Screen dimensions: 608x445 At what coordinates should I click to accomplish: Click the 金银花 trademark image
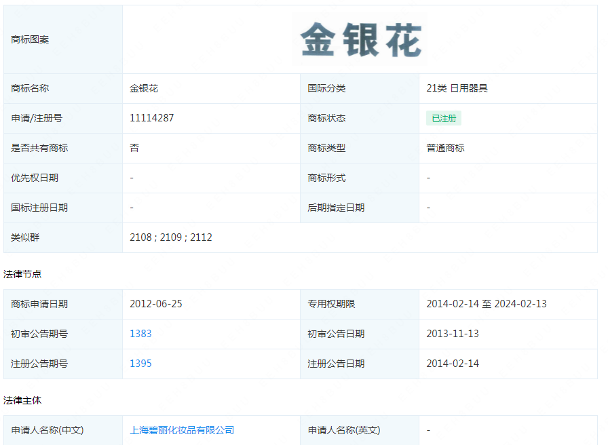click(360, 39)
